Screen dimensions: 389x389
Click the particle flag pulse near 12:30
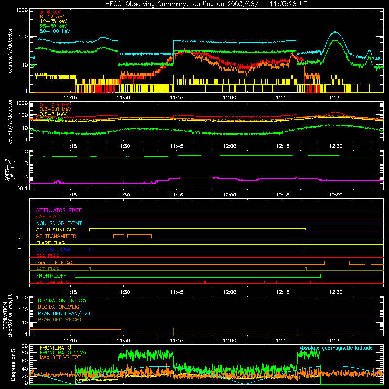click(337, 263)
